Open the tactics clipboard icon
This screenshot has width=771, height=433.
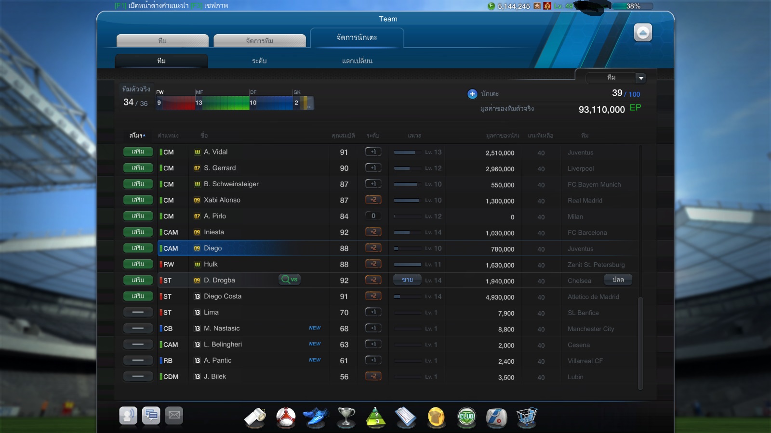tap(406, 417)
